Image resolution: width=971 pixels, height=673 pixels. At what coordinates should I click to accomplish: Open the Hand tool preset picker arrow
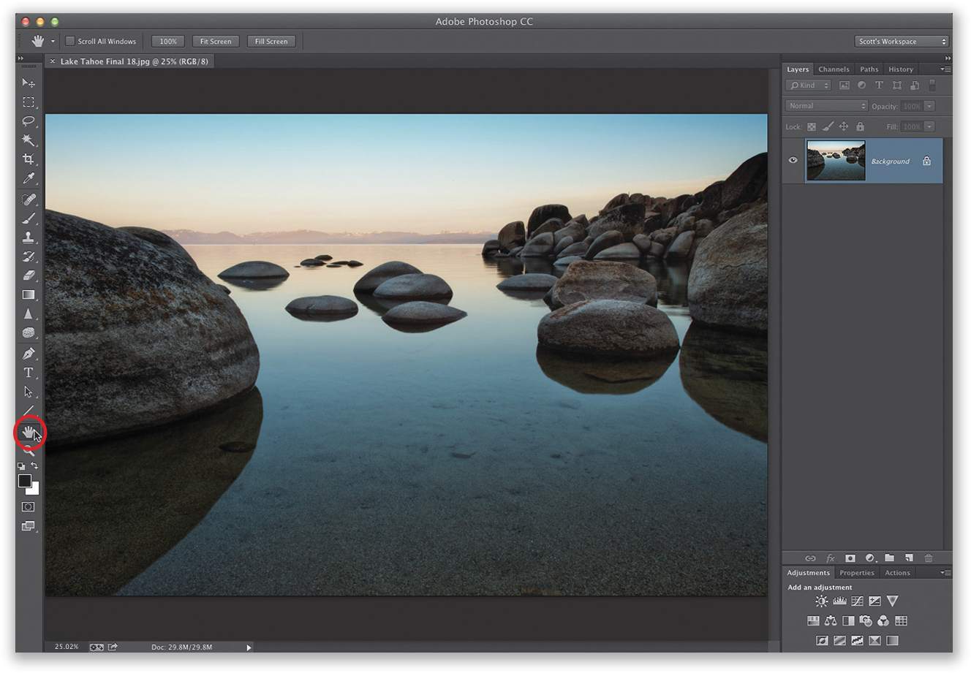53,42
